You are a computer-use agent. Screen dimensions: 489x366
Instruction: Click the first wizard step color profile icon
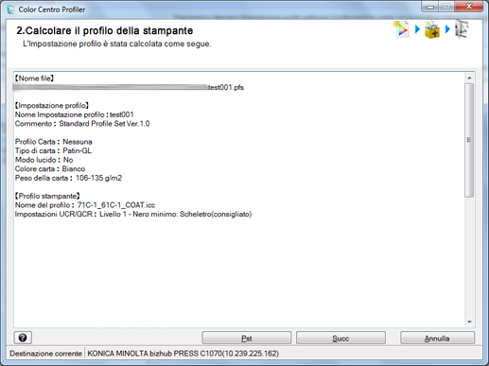401,29
